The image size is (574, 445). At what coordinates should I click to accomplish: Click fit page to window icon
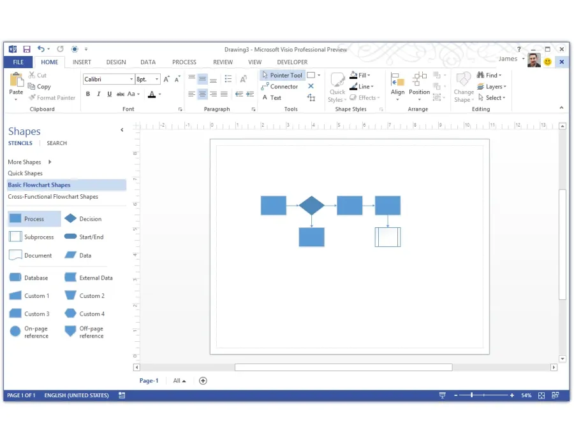pos(541,395)
